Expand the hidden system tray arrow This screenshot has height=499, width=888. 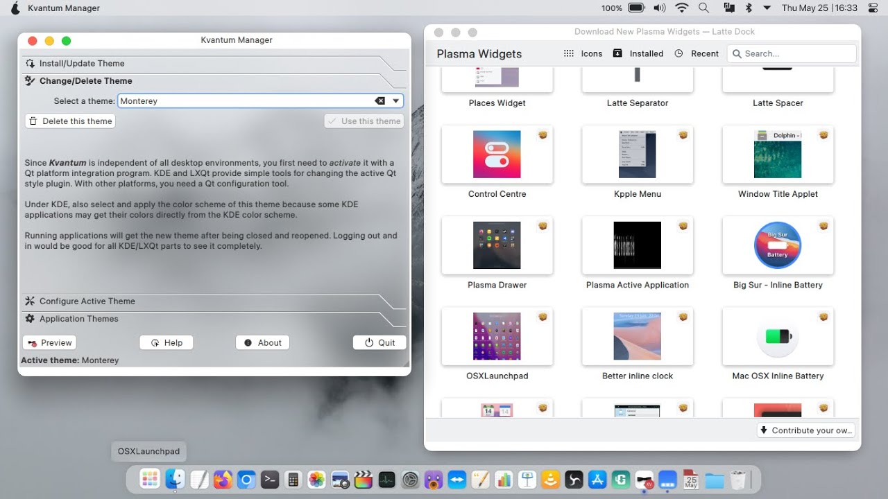(x=767, y=8)
